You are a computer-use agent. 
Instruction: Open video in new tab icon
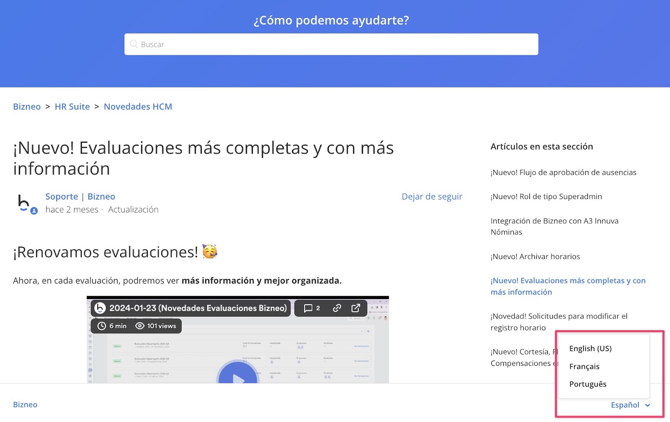click(x=356, y=308)
